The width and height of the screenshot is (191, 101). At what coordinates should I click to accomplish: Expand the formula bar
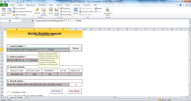coord(190,21)
